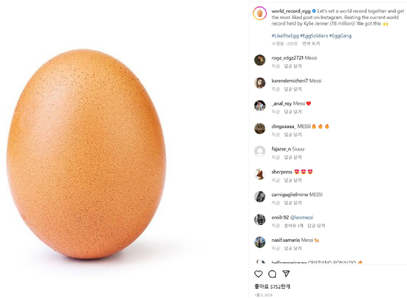The height and width of the screenshot is (298, 407).
Task: Click sherpress's profile avatar
Action: coord(260,174)
